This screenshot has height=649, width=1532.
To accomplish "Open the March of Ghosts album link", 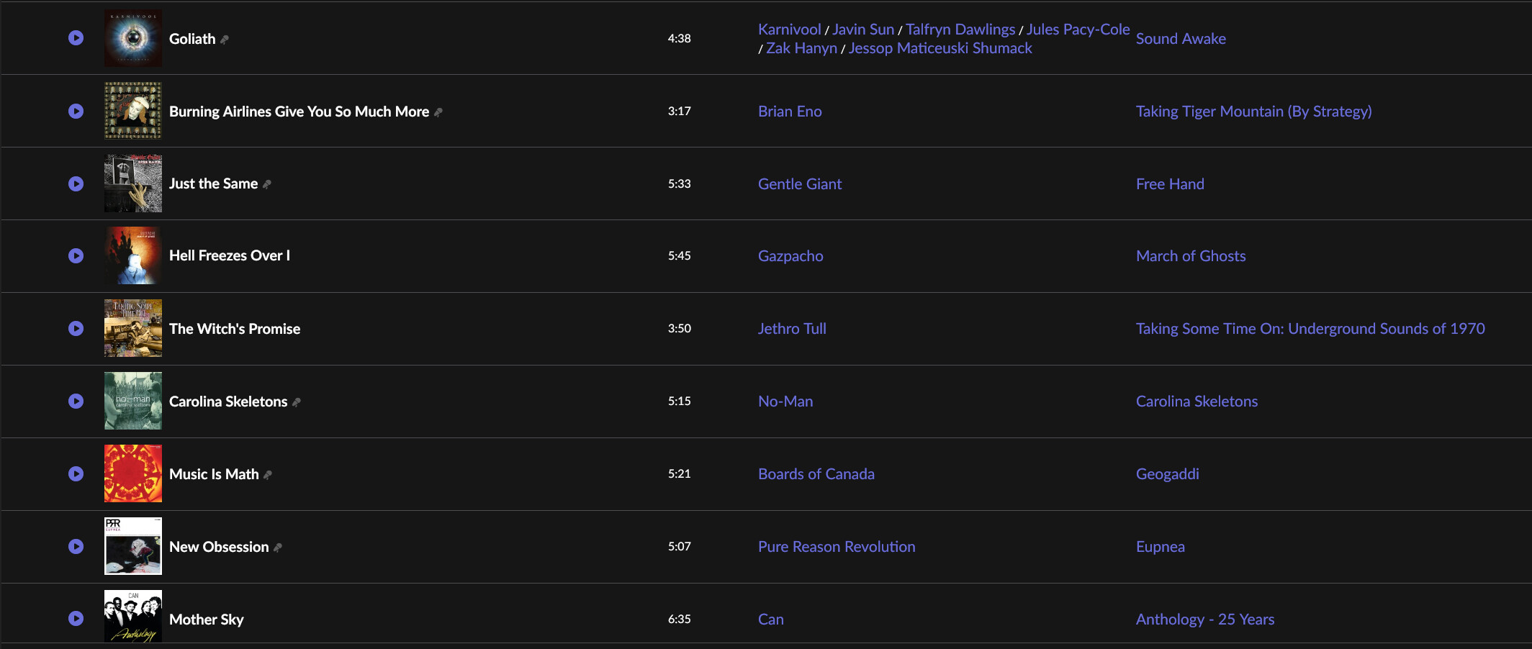I will [1191, 256].
